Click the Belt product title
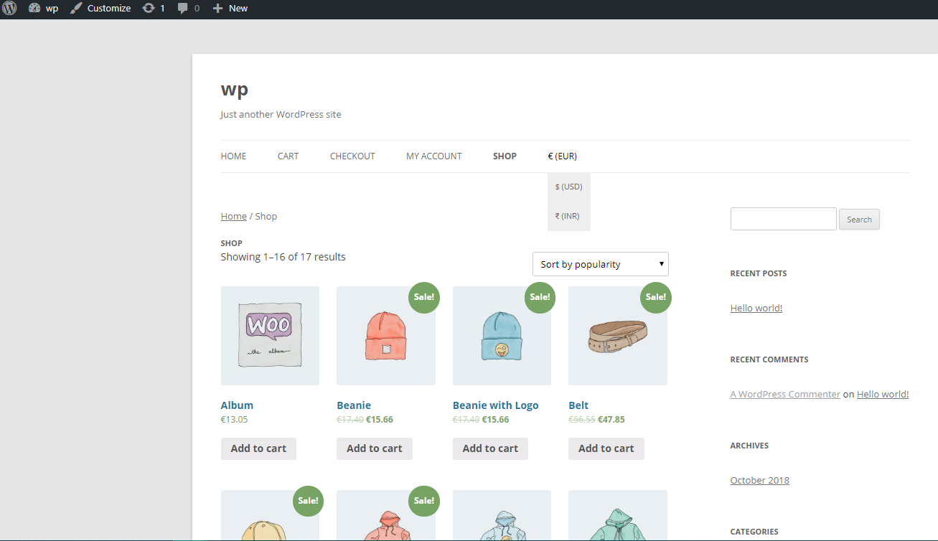Screen dimensions: 938x541 tap(578, 405)
